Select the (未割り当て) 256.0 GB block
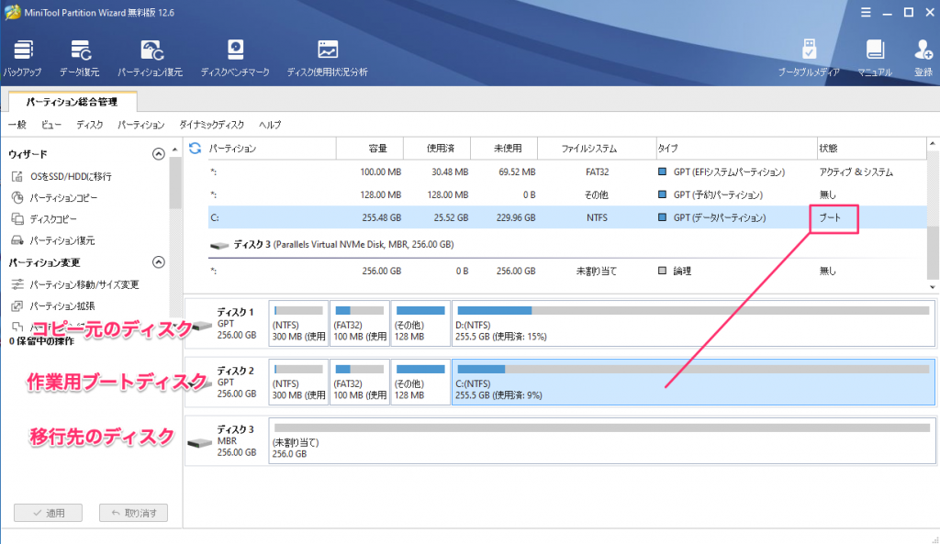 [x=602, y=441]
